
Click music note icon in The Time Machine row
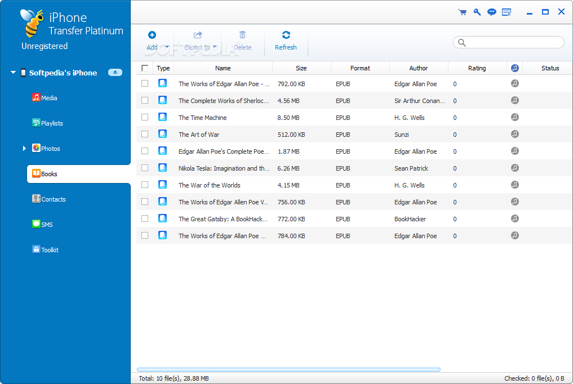[515, 117]
